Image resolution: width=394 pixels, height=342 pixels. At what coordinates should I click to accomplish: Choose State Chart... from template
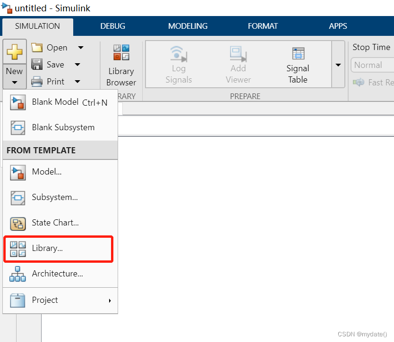click(60, 223)
